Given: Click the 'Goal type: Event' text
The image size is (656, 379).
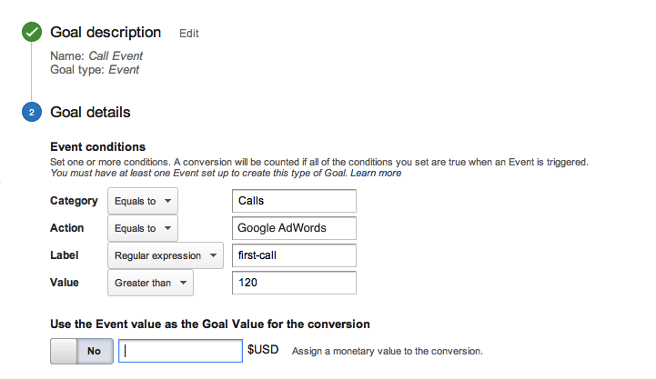Looking at the screenshot, I should click(x=95, y=68).
